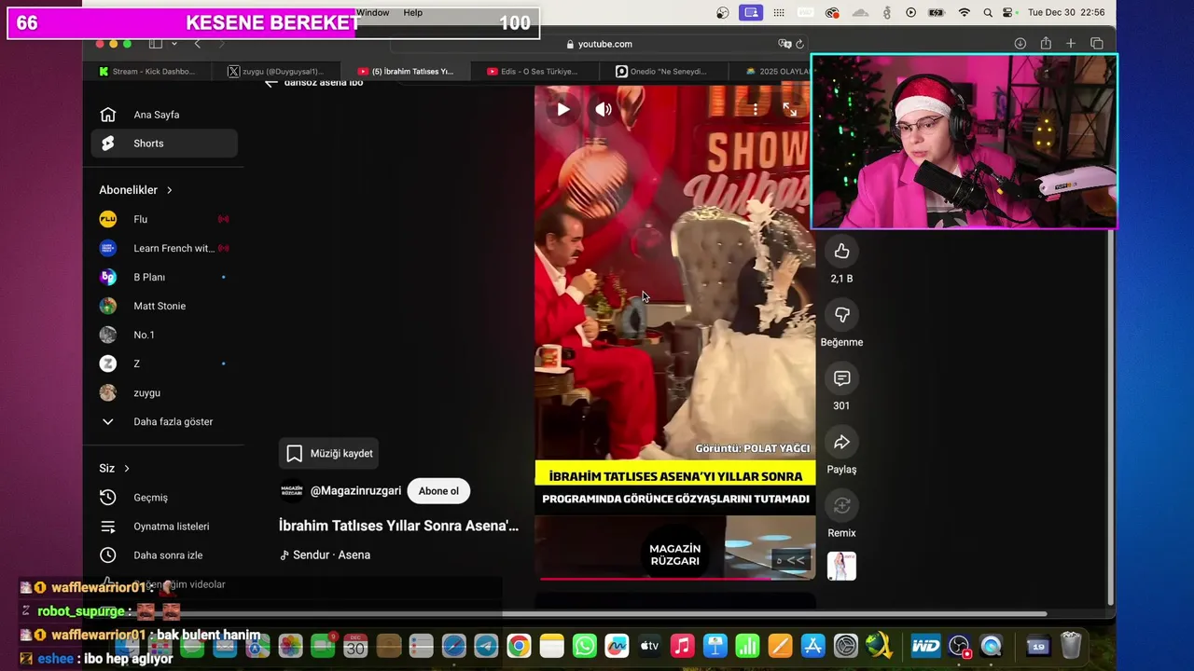Open Oynatma listeleri playlists

(x=164, y=527)
